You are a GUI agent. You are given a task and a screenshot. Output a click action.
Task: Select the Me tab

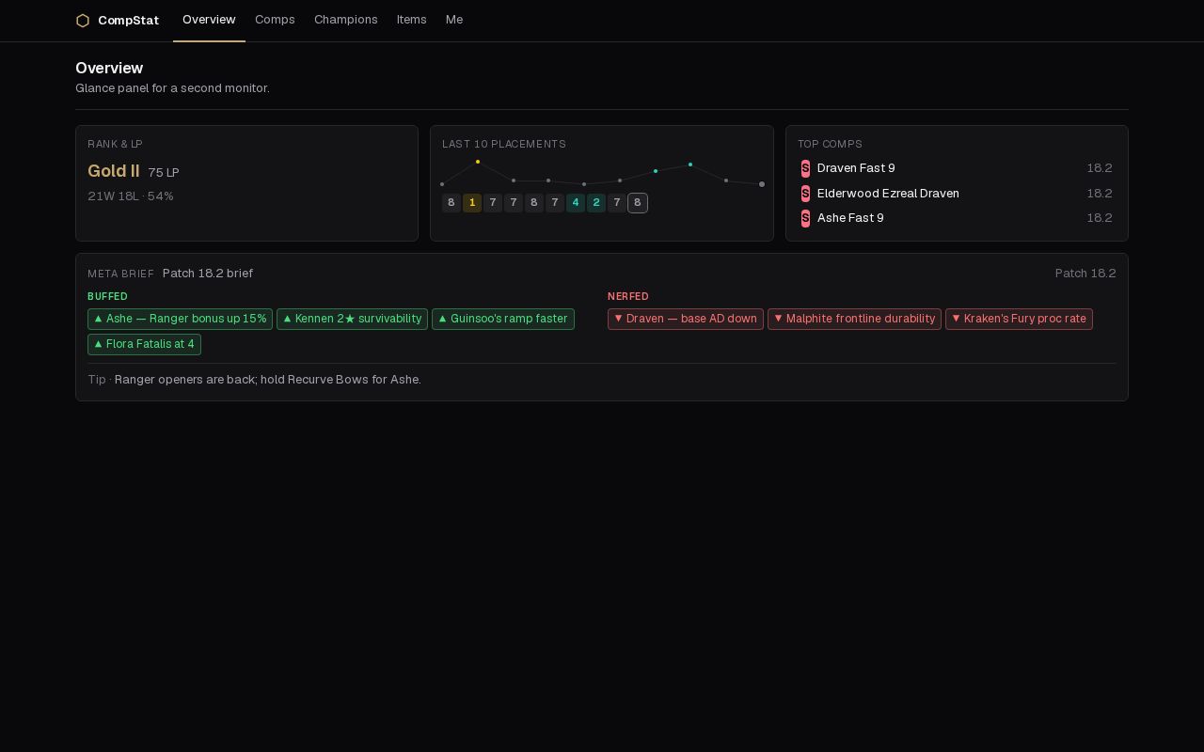454,20
